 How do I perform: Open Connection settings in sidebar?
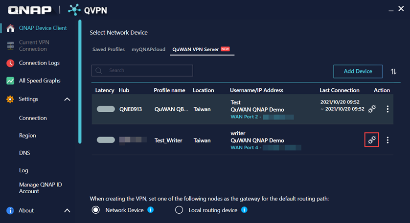tap(33, 118)
